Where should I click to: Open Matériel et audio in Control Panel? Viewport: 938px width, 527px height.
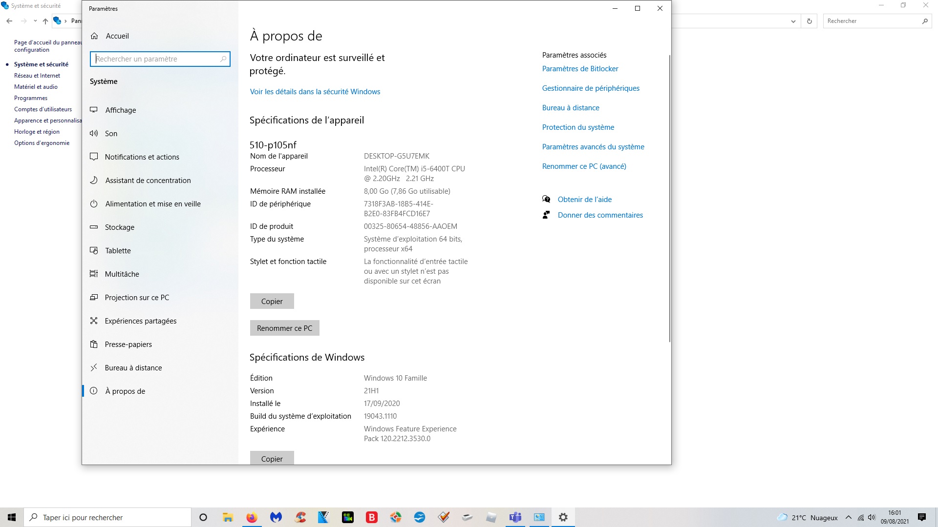coord(36,87)
